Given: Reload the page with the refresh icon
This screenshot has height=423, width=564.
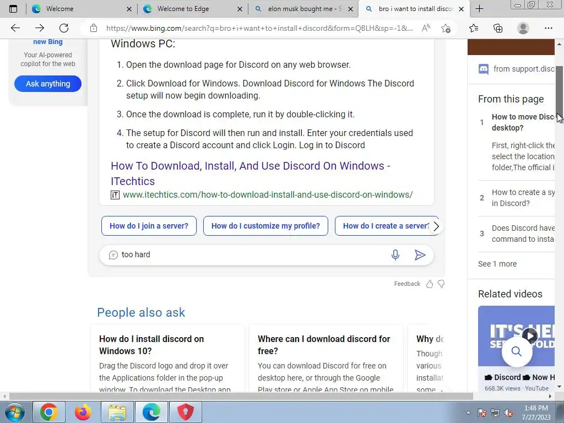Looking at the screenshot, I should click(x=64, y=28).
